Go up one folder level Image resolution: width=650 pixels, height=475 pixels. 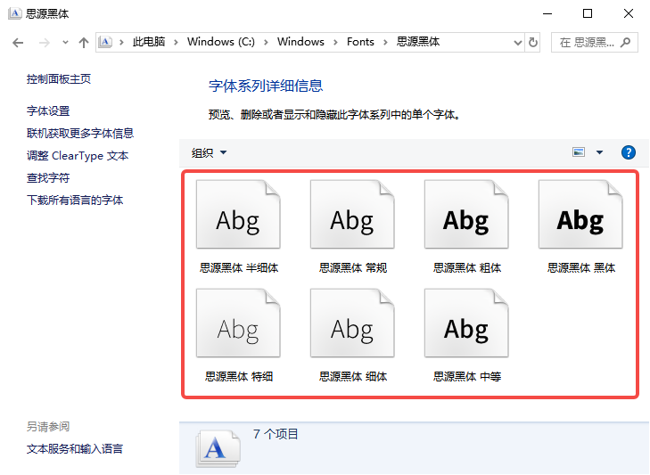coord(84,42)
